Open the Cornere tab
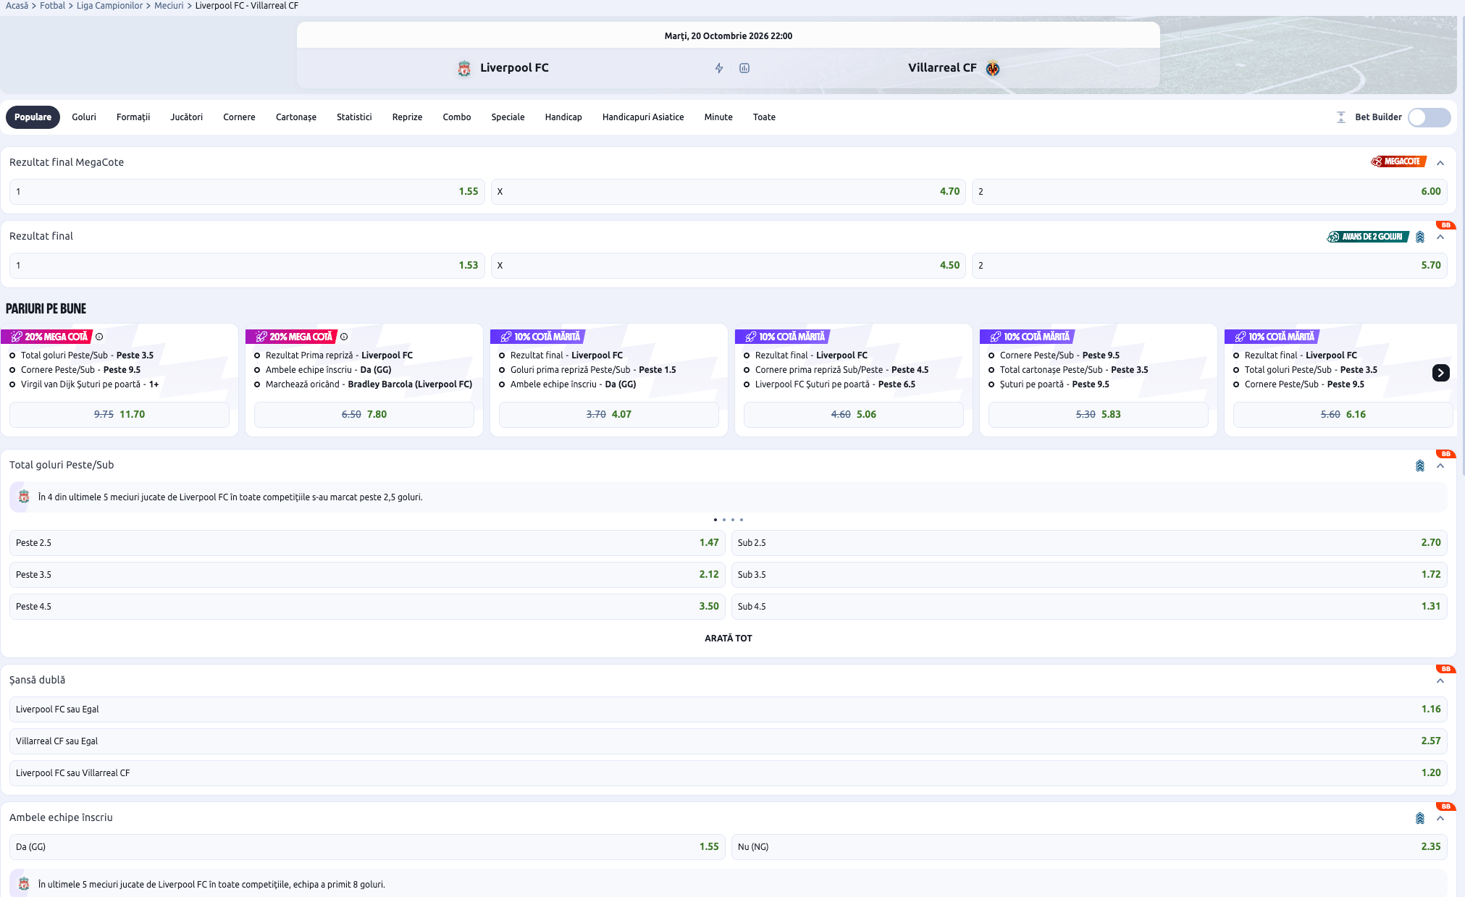Screen dimensions: 1465x897 [x=239, y=117]
